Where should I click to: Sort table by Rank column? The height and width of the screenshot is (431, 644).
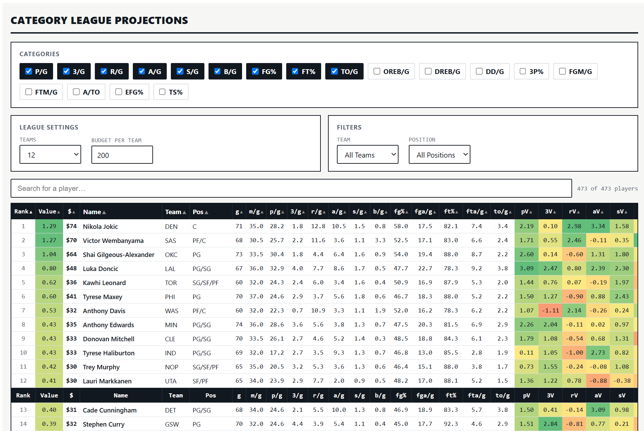(x=23, y=212)
